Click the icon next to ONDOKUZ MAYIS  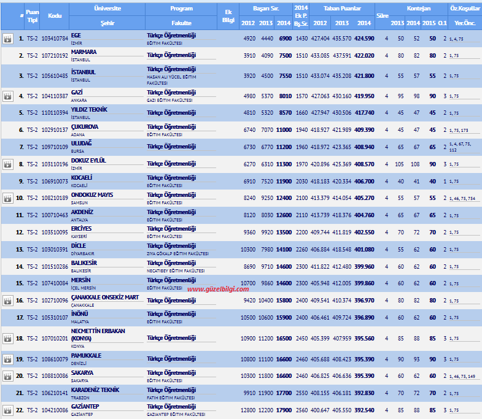point(8,198)
